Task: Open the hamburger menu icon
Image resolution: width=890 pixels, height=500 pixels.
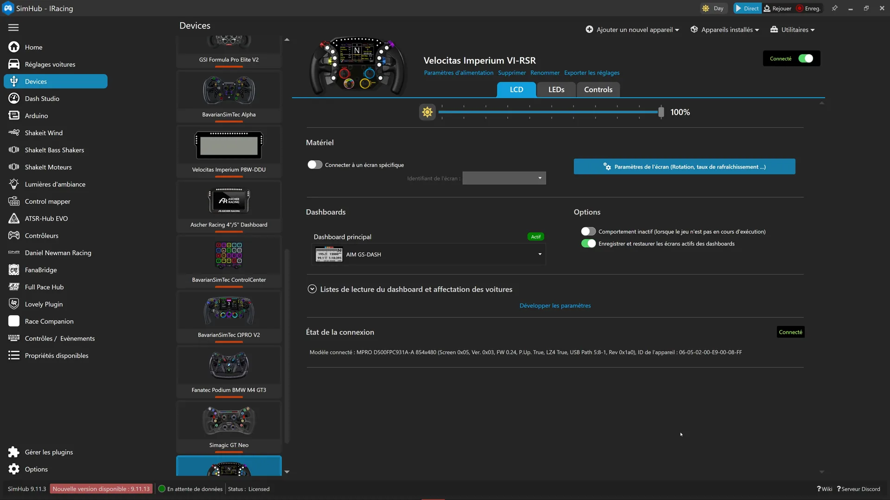Action: (13, 27)
